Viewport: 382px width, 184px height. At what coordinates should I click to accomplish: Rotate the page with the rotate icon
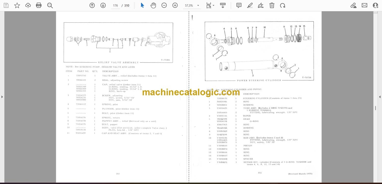pyautogui.click(x=283, y=5)
